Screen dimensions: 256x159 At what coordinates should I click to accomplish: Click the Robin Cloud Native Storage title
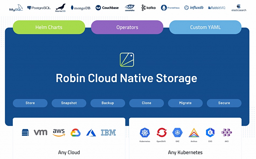(127, 78)
